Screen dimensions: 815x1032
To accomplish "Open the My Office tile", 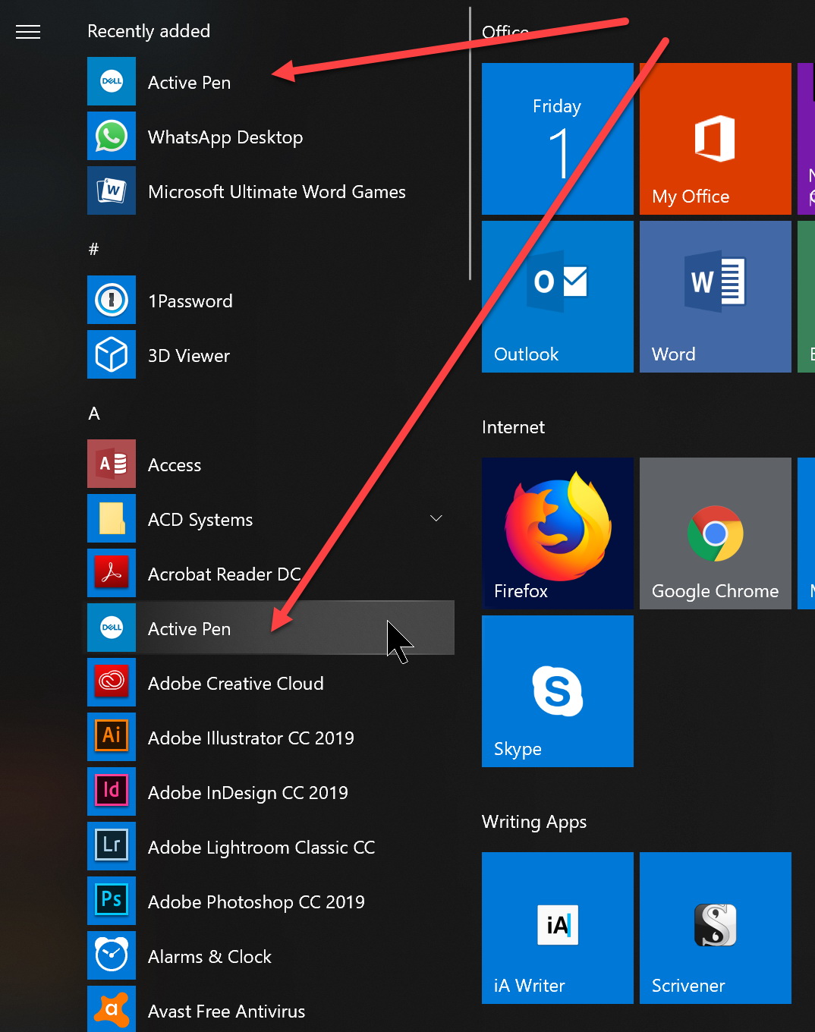I will [716, 139].
